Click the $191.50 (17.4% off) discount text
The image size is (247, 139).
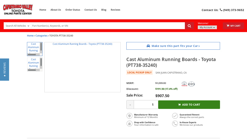pyautogui.click(x=166, y=89)
